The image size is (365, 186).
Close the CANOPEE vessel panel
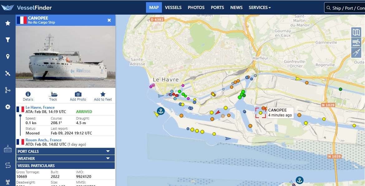109,20
